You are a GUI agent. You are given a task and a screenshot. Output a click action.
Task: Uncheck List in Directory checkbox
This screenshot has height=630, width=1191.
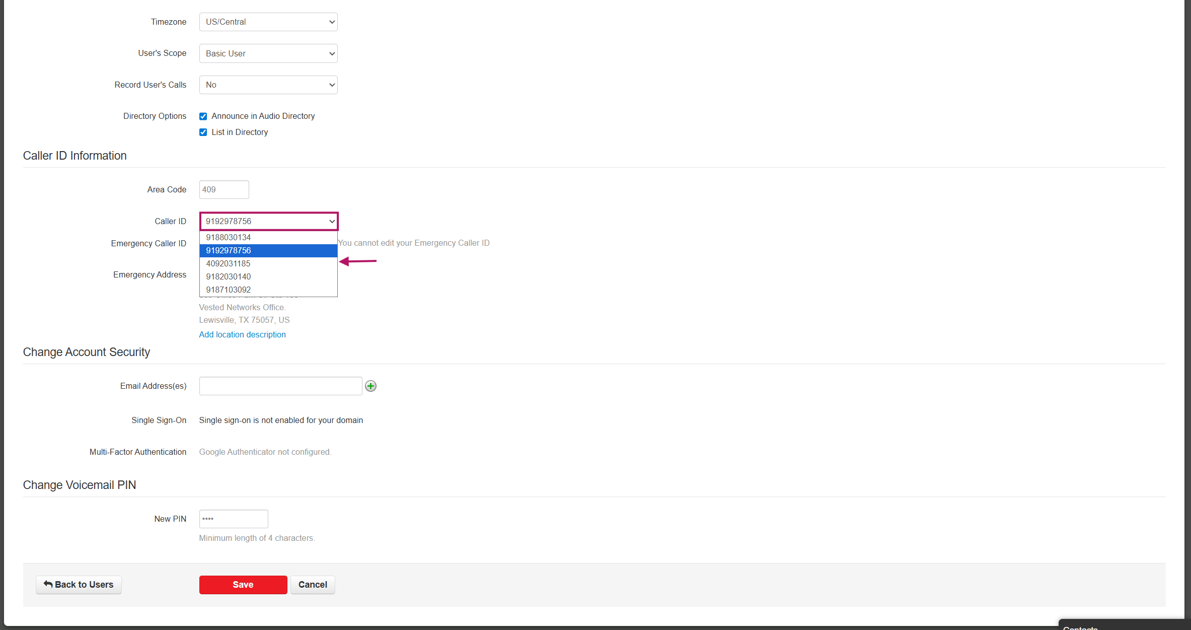tap(203, 132)
